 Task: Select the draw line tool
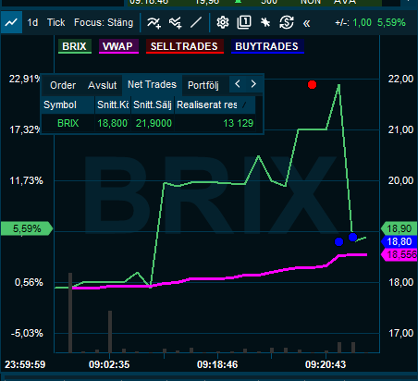tap(196, 22)
